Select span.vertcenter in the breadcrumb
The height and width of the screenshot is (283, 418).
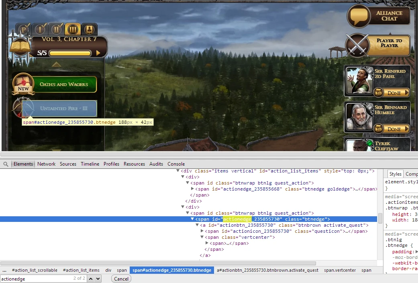pos(340,270)
